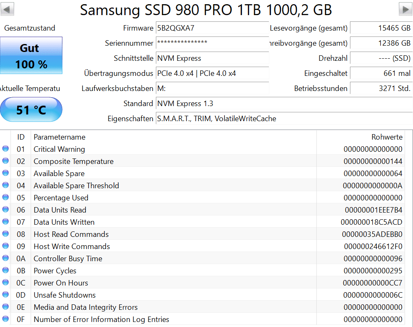The width and height of the screenshot is (413, 327).
Task: Open the Gut 100 % health status button
Action: pyautogui.click(x=32, y=55)
